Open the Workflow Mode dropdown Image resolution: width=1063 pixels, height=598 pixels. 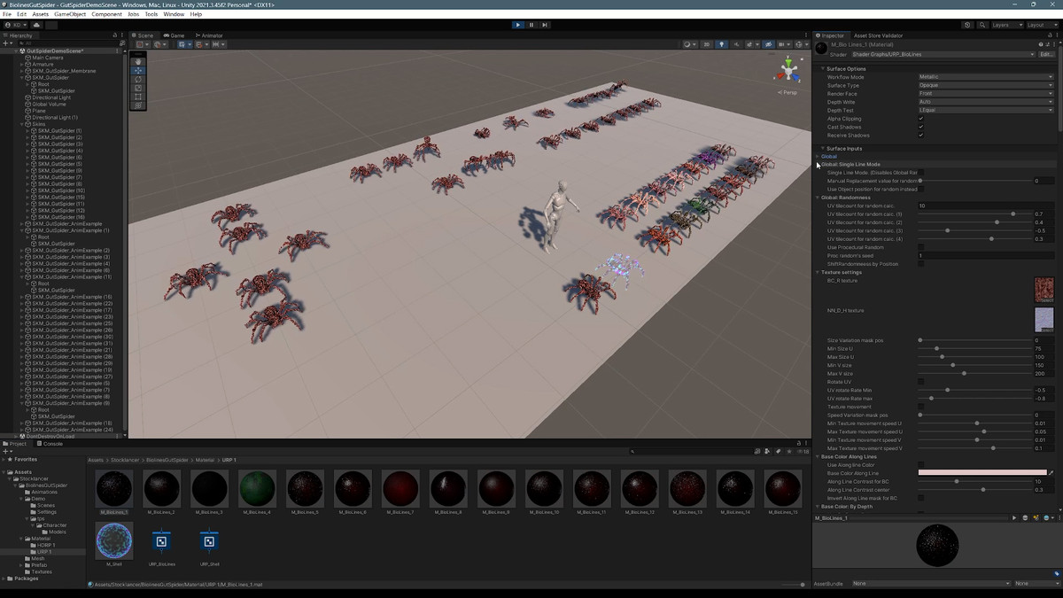(985, 77)
